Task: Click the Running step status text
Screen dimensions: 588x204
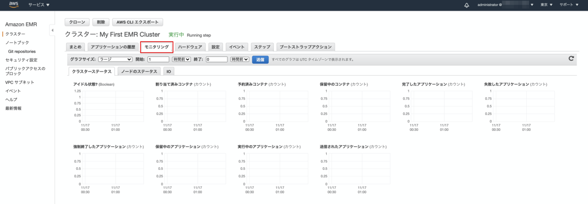Action: [199, 35]
